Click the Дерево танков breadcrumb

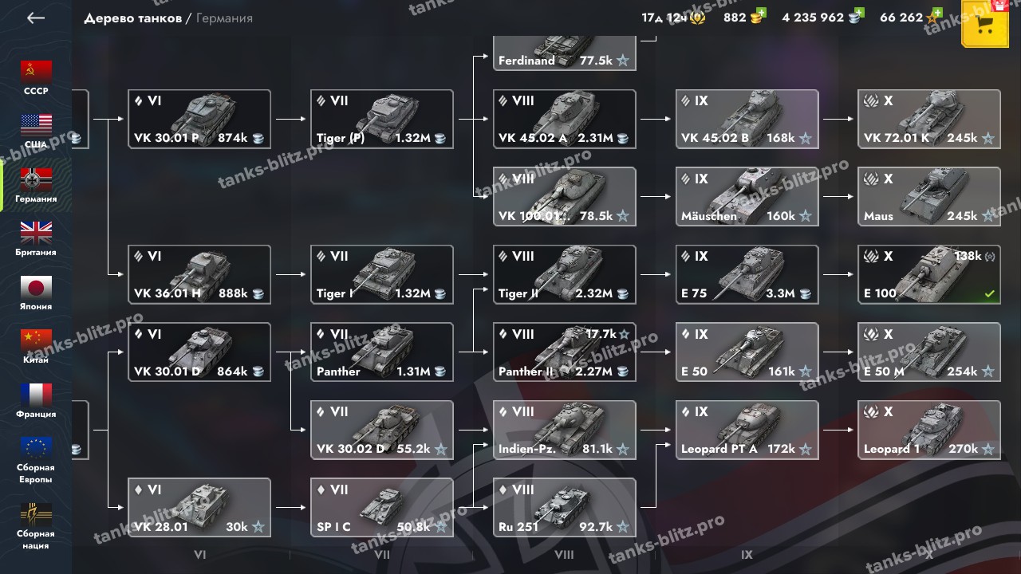point(132,18)
